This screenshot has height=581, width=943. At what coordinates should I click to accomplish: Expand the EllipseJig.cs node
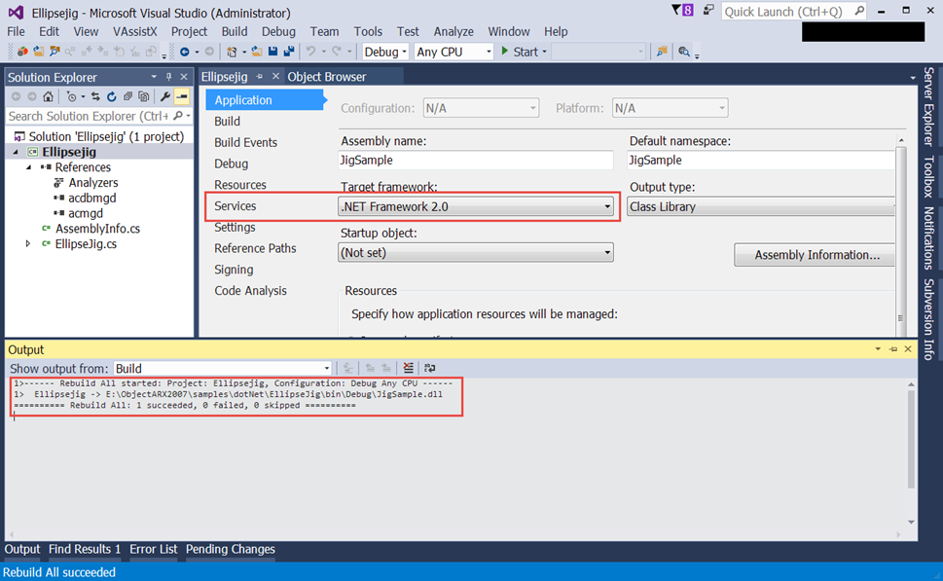click(27, 243)
